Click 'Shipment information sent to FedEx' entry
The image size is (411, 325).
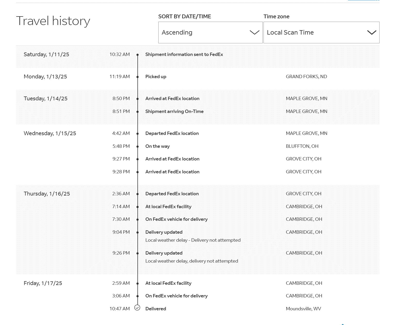pos(184,54)
